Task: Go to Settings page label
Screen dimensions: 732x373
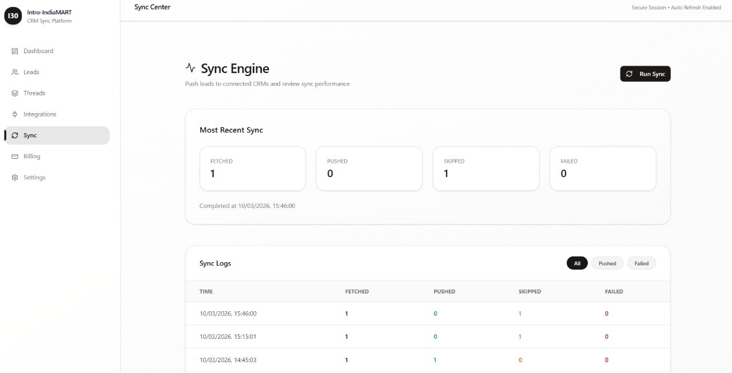Action: coord(34,178)
